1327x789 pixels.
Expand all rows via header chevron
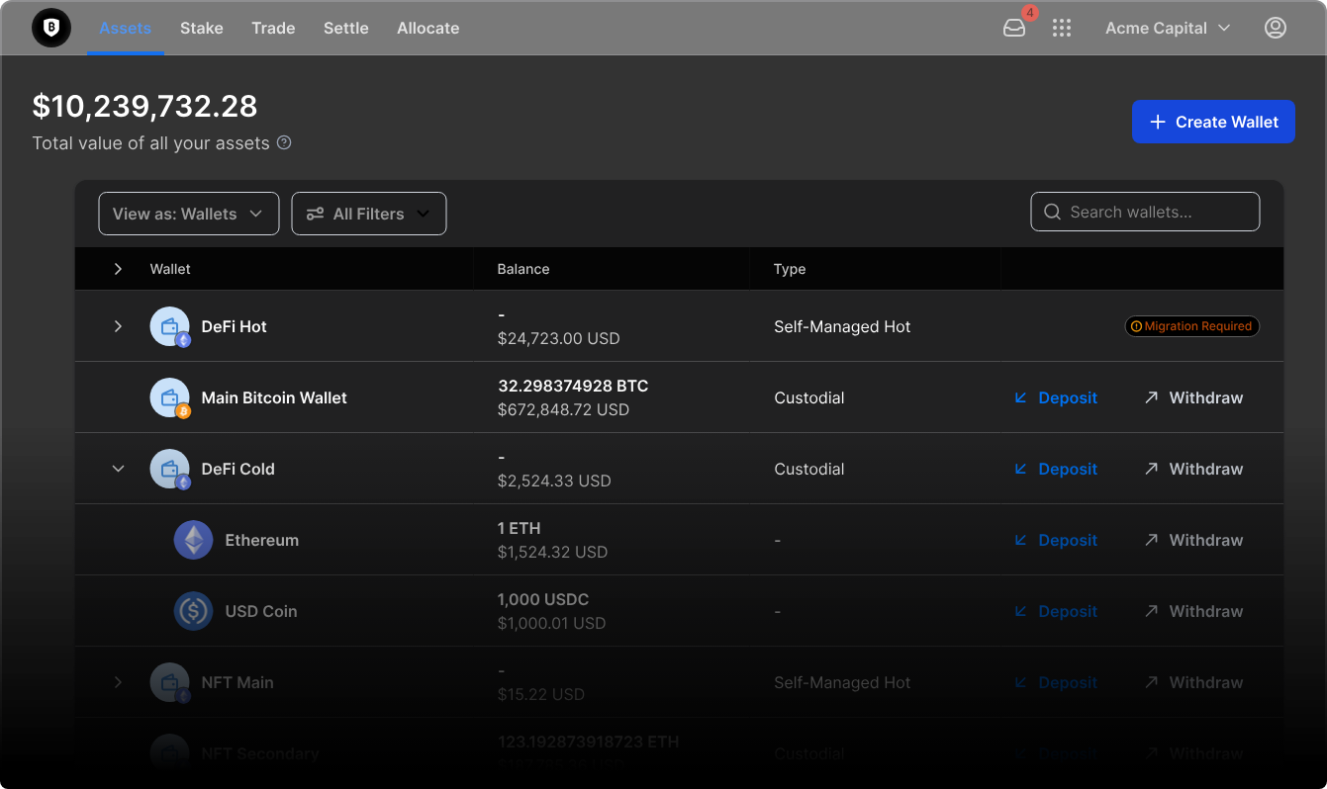coord(118,269)
